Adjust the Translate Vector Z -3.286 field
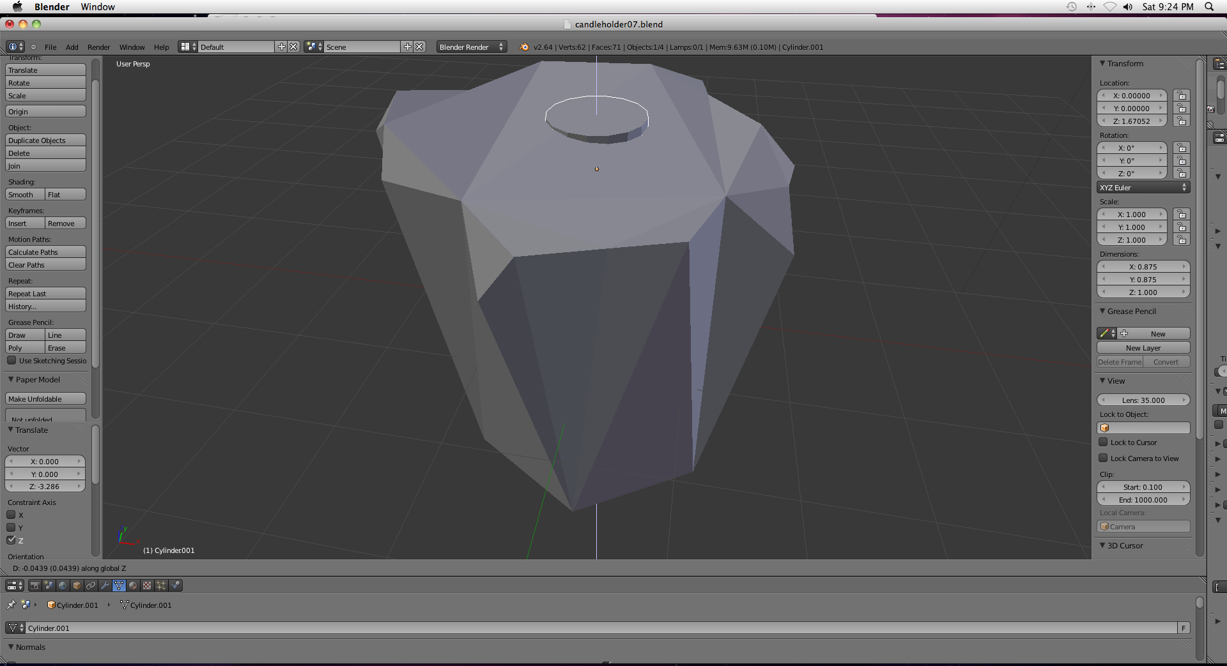The width and height of the screenshot is (1227, 666). click(45, 487)
